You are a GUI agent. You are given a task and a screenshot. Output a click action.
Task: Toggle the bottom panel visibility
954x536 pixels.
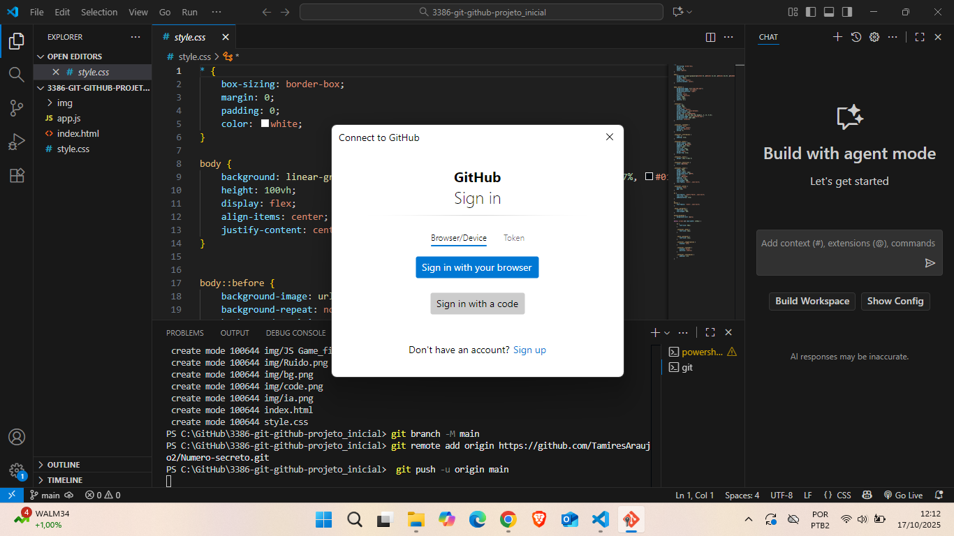point(829,12)
